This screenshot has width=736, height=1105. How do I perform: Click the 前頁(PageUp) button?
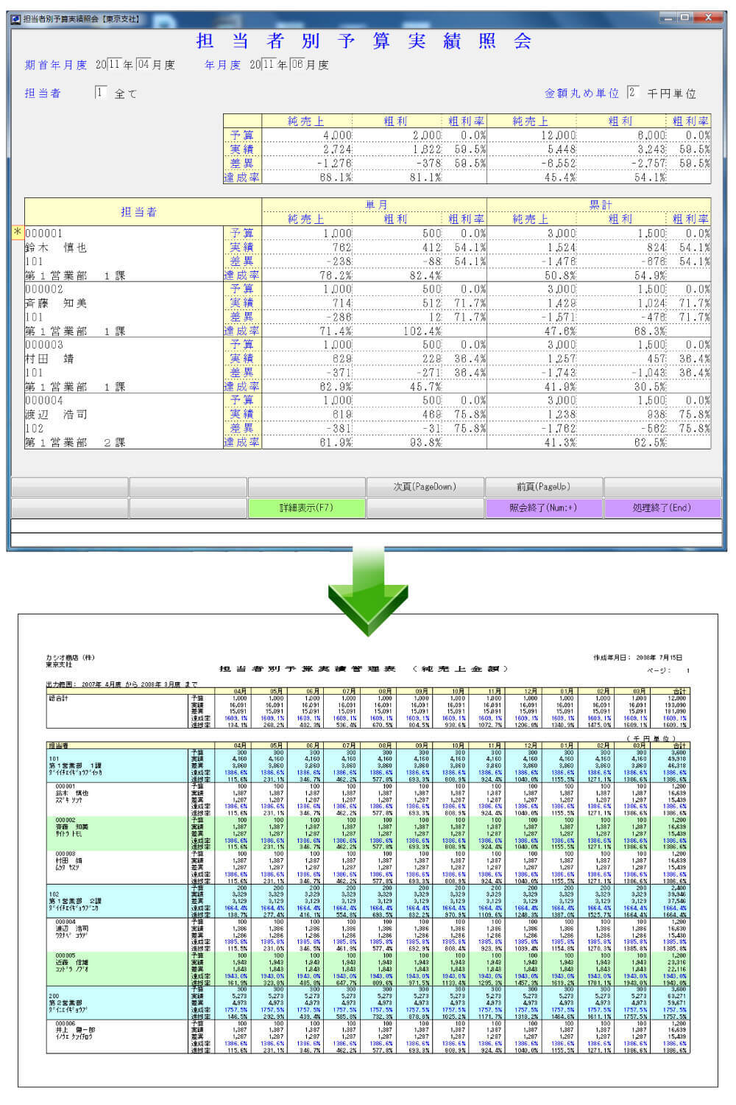543,487
